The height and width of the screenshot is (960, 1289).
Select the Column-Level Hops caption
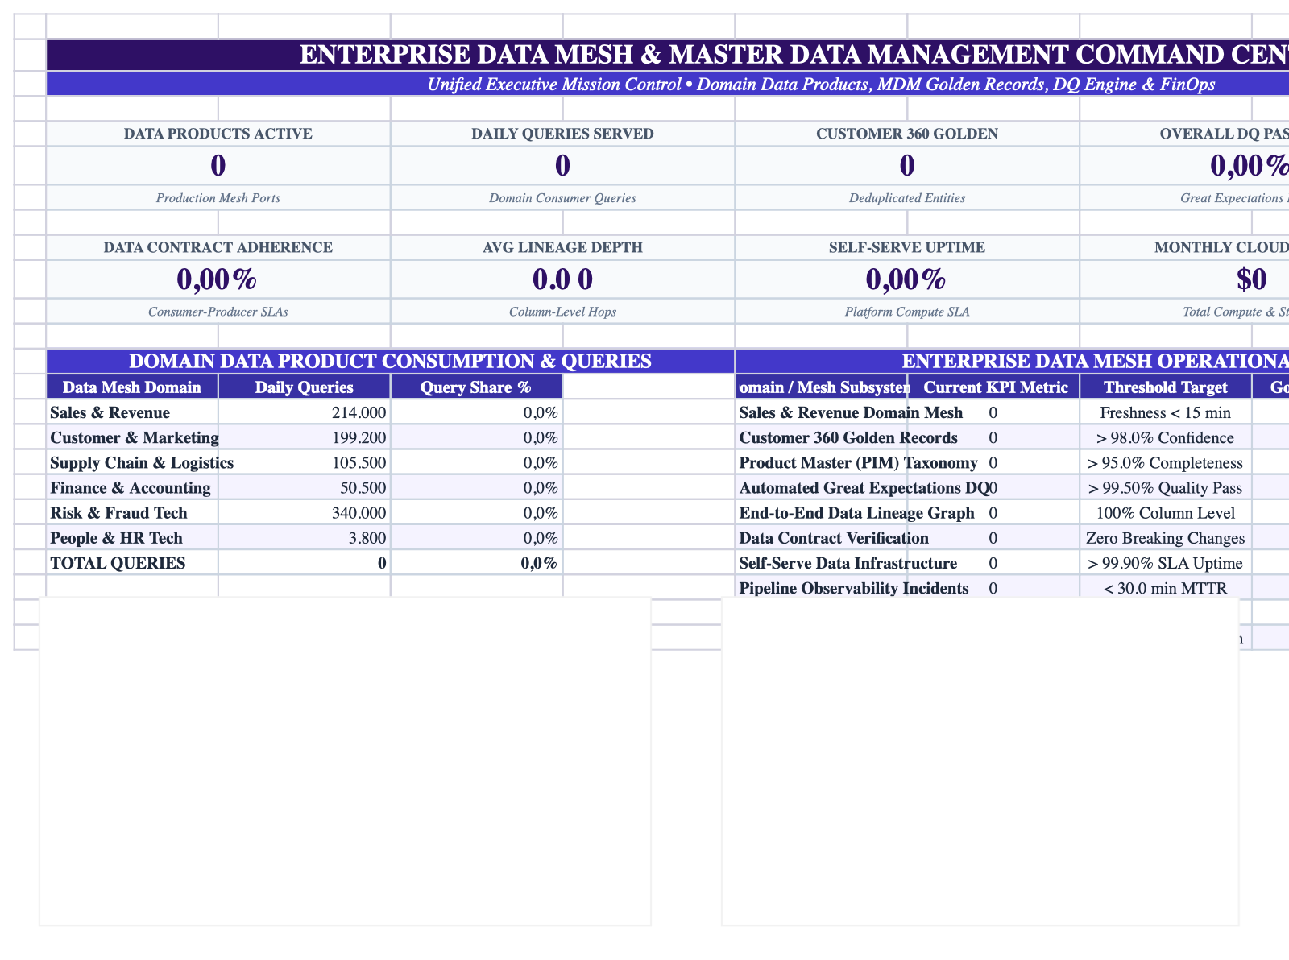tap(562, 312)
